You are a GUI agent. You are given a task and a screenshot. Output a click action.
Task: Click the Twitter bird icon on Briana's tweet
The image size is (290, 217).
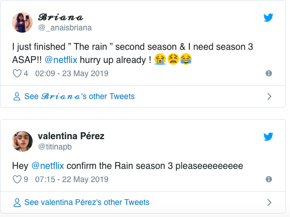point(268,18)
